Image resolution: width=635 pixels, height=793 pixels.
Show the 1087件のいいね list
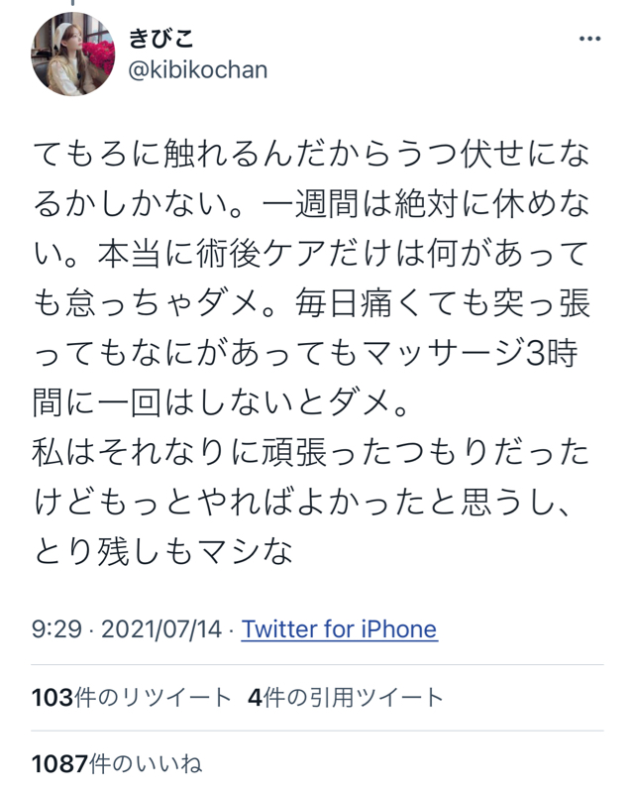[x=117, y=763]
